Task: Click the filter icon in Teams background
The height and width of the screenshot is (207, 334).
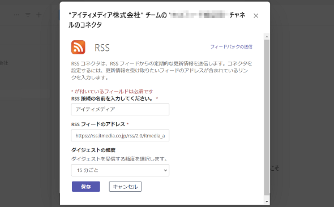Action: click(28, 15)
